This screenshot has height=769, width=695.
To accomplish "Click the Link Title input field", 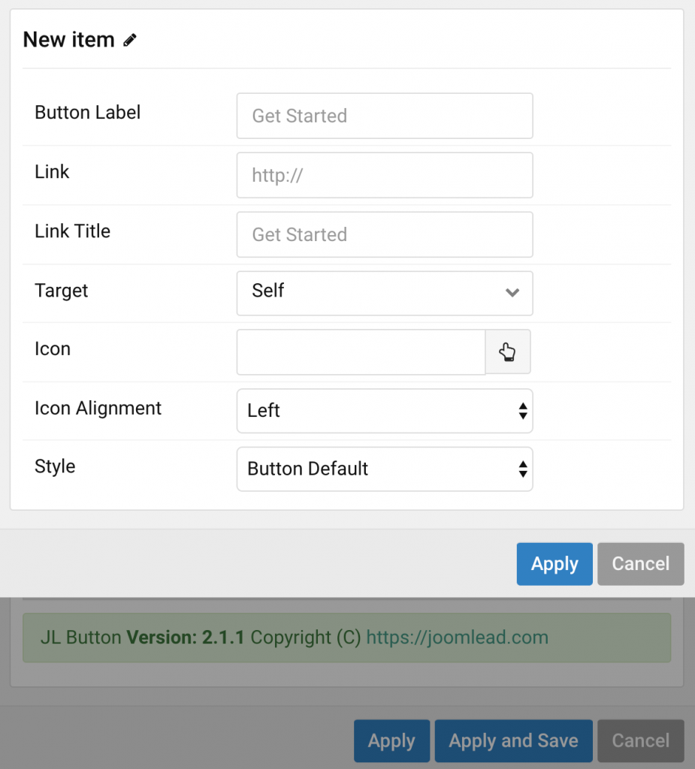I will click(x=385, y=234).
